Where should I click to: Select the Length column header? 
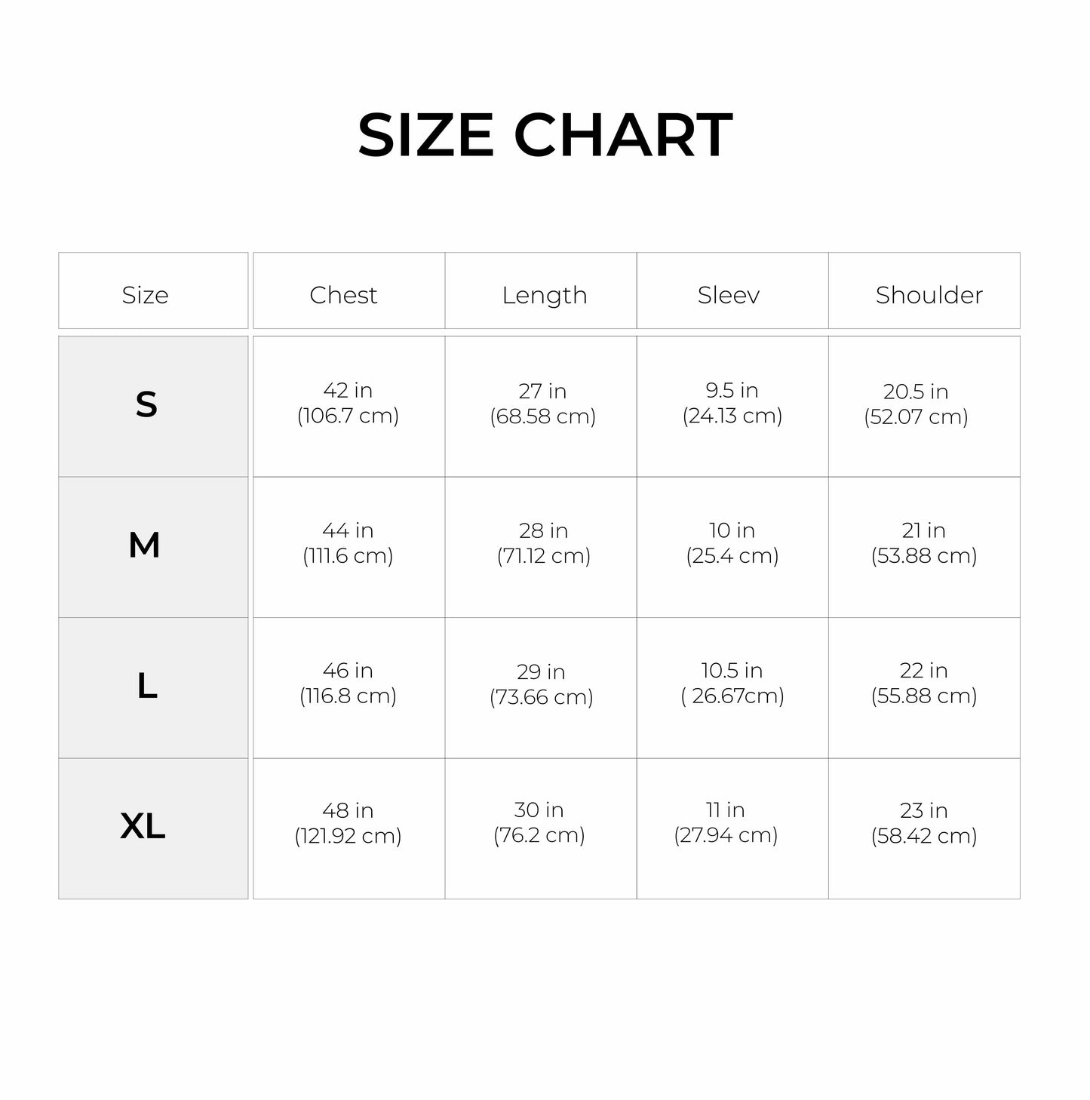[544, 294]
